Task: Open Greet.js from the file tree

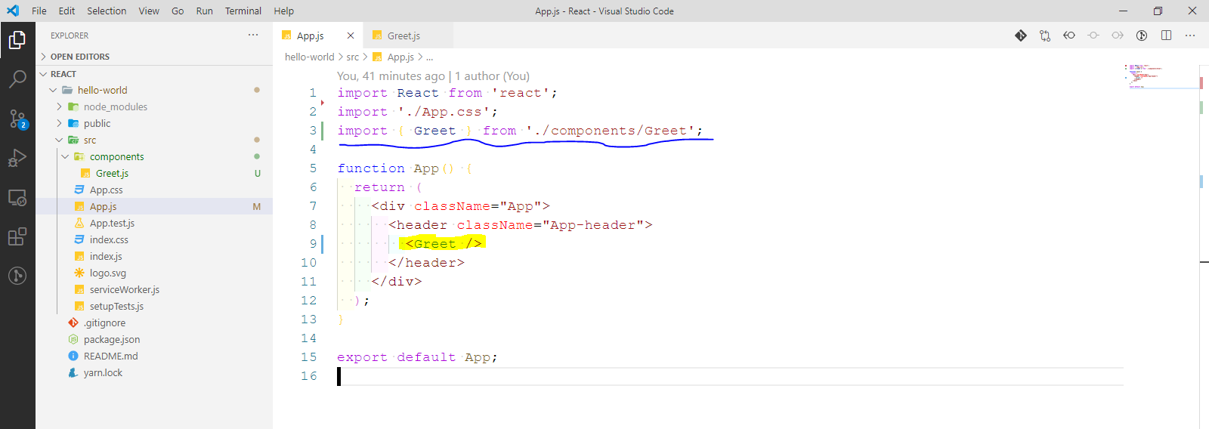Action: coord(112,174)
